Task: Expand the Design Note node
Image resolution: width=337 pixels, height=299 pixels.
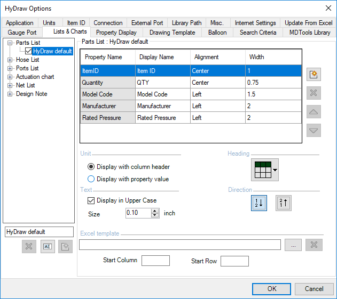Action: [x=10, y=94]
